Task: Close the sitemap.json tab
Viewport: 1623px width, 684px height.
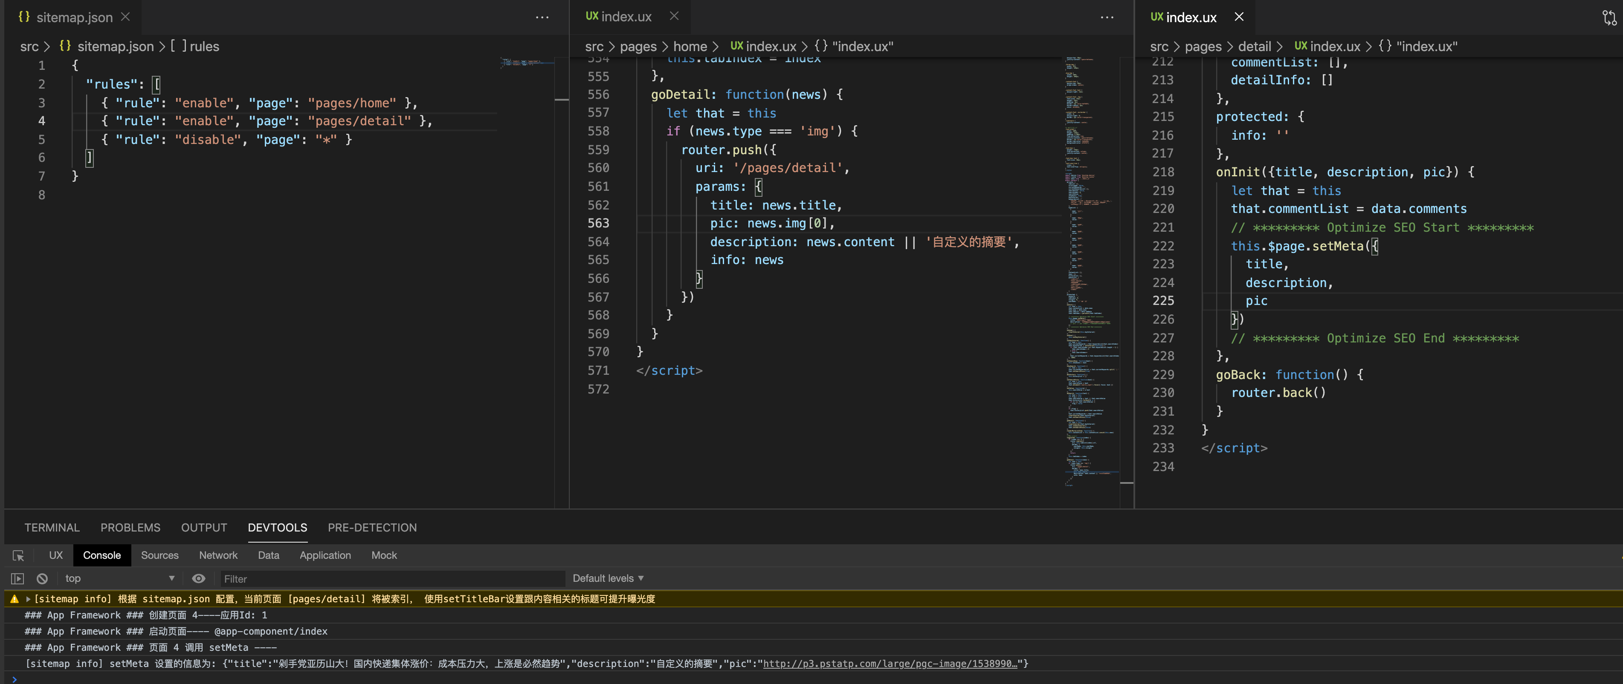Action: 125,17
